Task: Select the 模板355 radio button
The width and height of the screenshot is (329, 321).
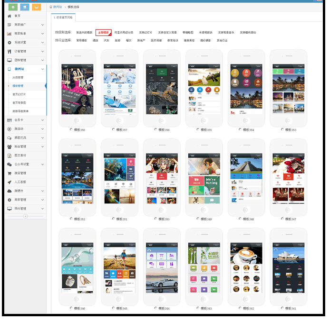Action: pyautogui.click(x=198, y=129)
